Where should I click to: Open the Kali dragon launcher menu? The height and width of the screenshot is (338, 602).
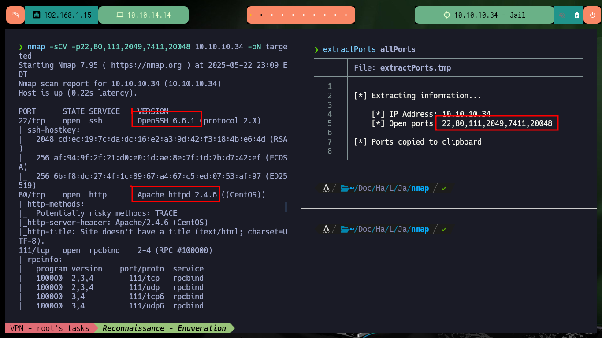point(15,15)
